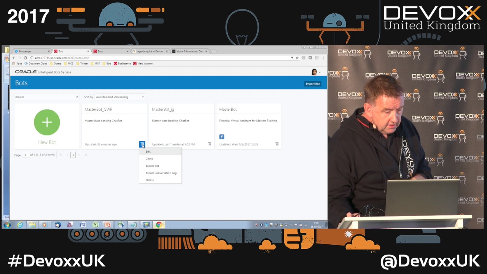Switch to the second Bots browser tab
487x274 pixels.
pos(110,51)
